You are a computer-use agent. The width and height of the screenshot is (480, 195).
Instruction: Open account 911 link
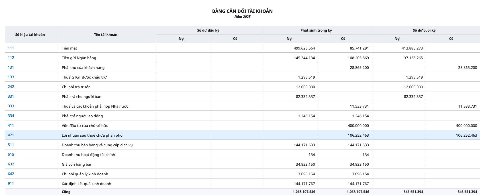(11, 184)
